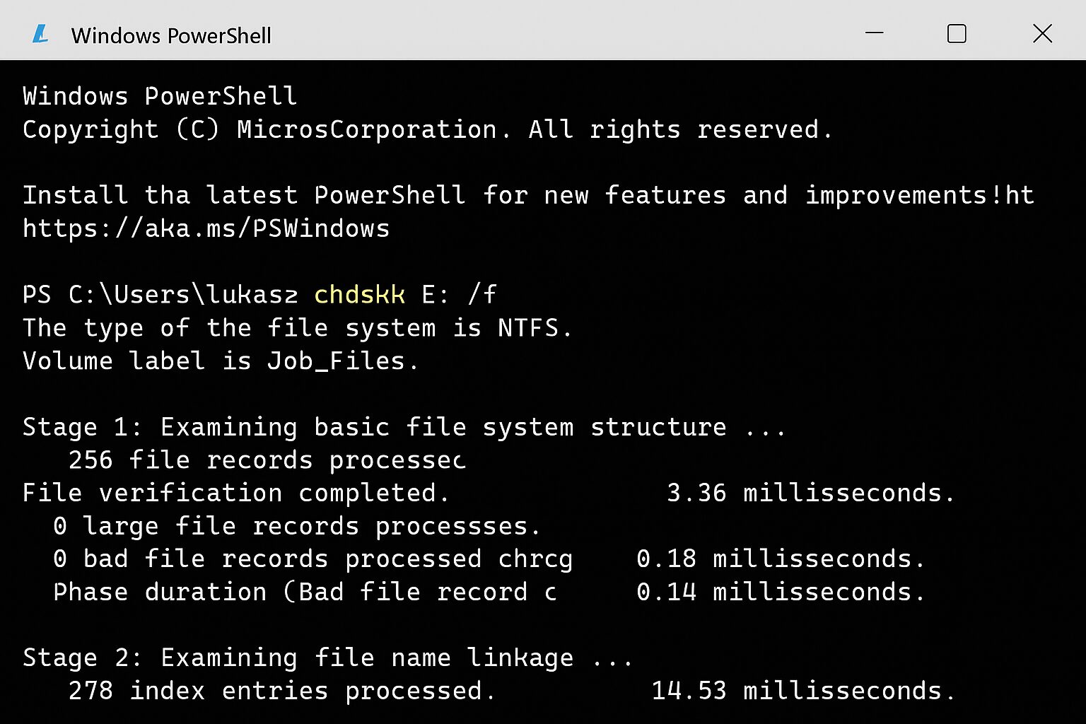Click the 3.36 milliseconds value
Screen dimensions: 1086x724
810,493
